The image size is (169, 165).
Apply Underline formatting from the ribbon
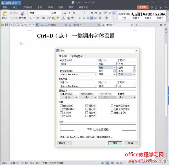[x=38, y=18]
